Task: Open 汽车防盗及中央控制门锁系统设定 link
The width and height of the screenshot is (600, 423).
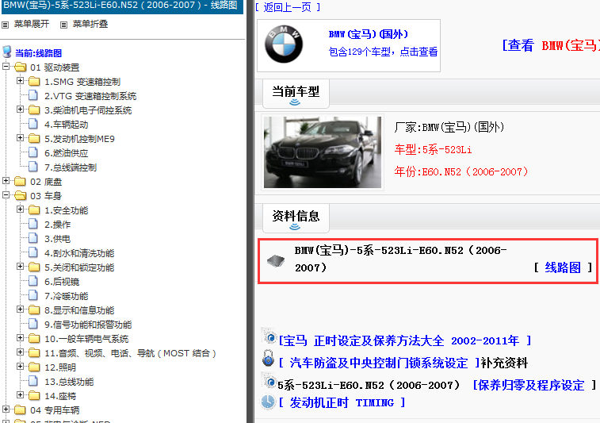Action: 379,363
